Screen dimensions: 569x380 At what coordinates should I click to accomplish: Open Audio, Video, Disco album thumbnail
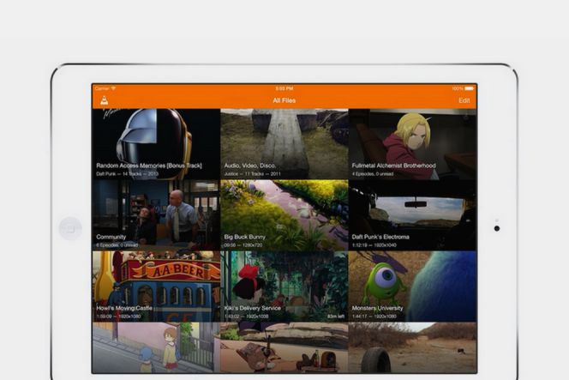[x=284, y=144]
